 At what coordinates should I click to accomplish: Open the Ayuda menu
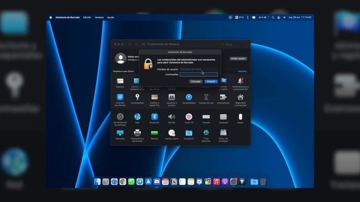(110, 17)
